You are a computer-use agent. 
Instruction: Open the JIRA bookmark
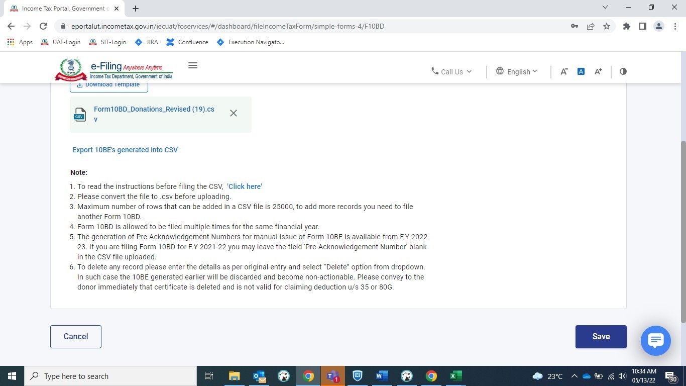(146, 42)
